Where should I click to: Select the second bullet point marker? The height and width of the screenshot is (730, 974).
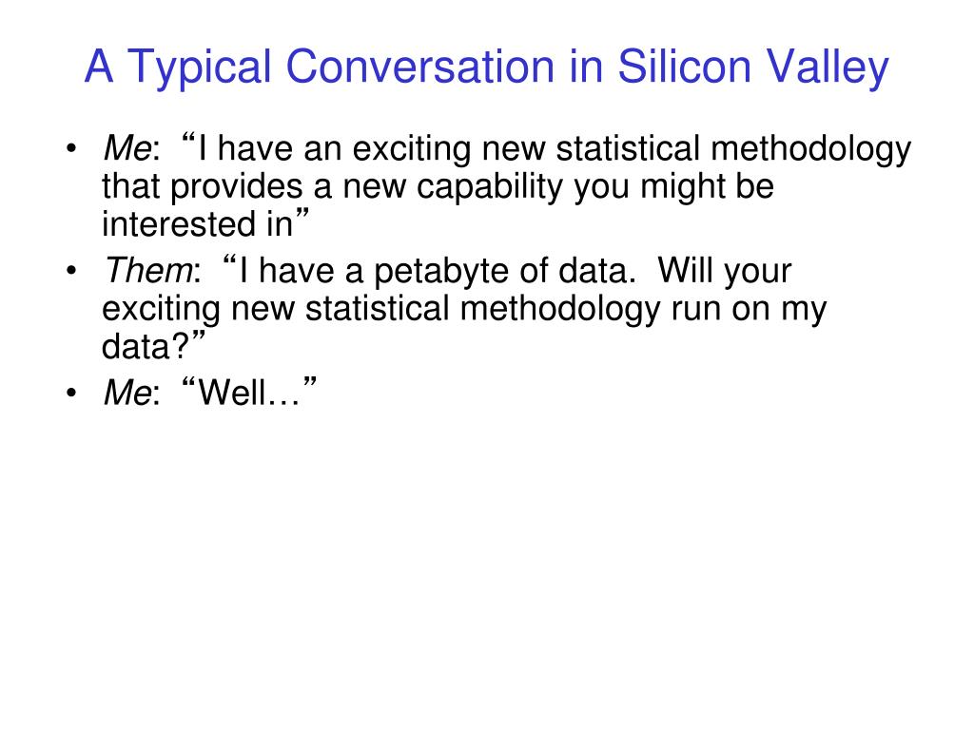tap(71, 271)
